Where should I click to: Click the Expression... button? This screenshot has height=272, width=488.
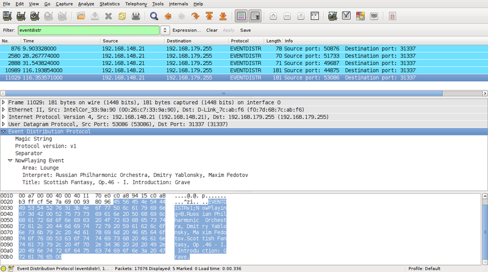pos(187,30)
